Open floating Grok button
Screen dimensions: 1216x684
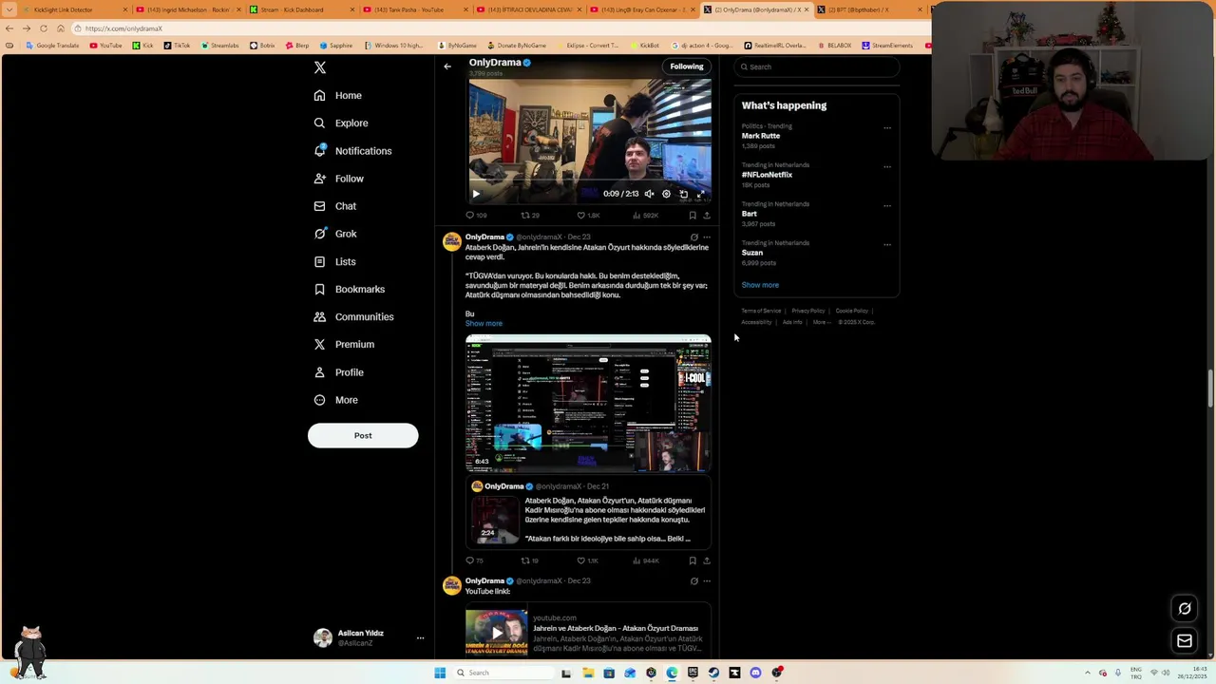1185,608
